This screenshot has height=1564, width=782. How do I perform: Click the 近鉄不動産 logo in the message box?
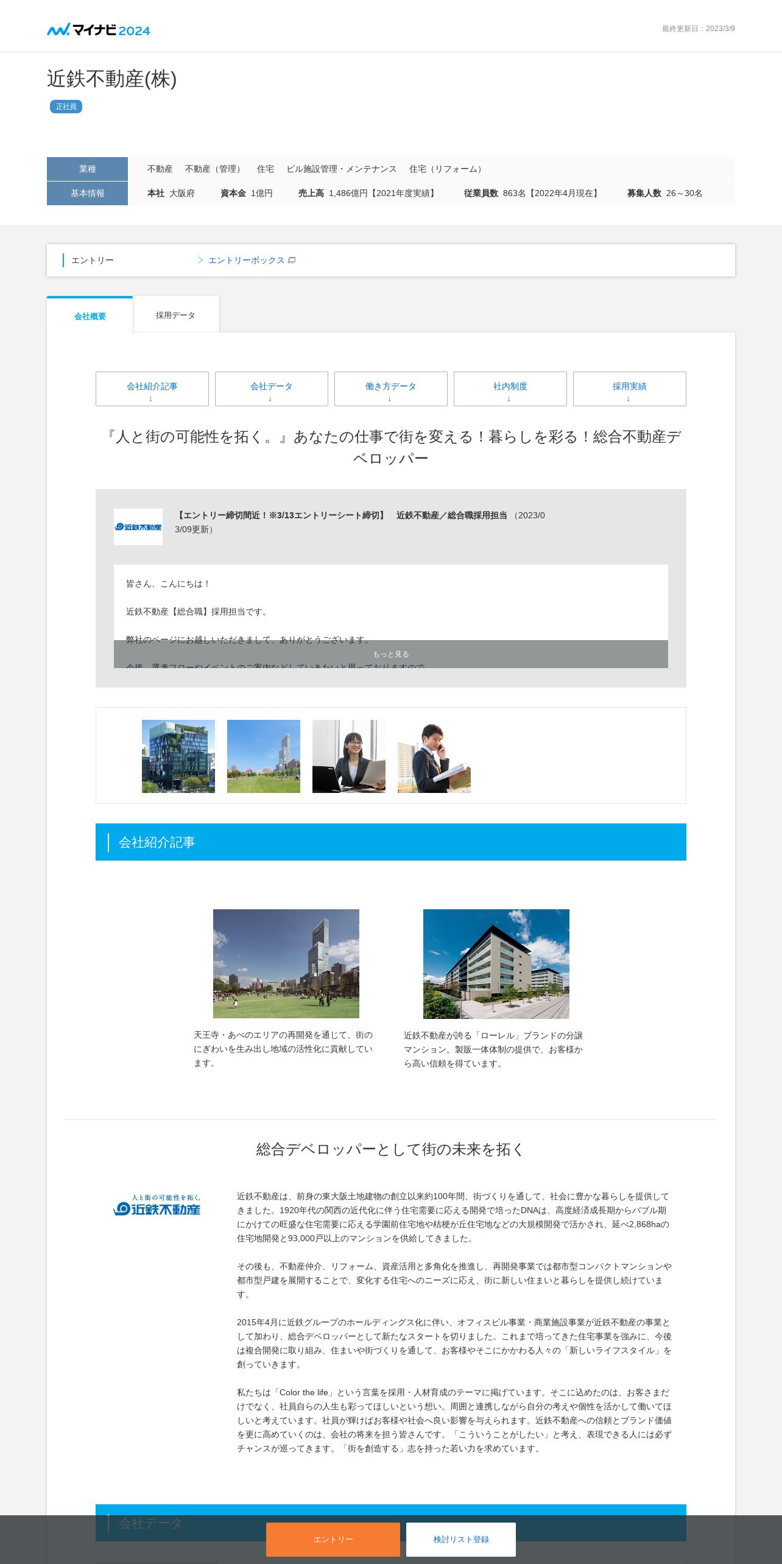tap(138, 527)
